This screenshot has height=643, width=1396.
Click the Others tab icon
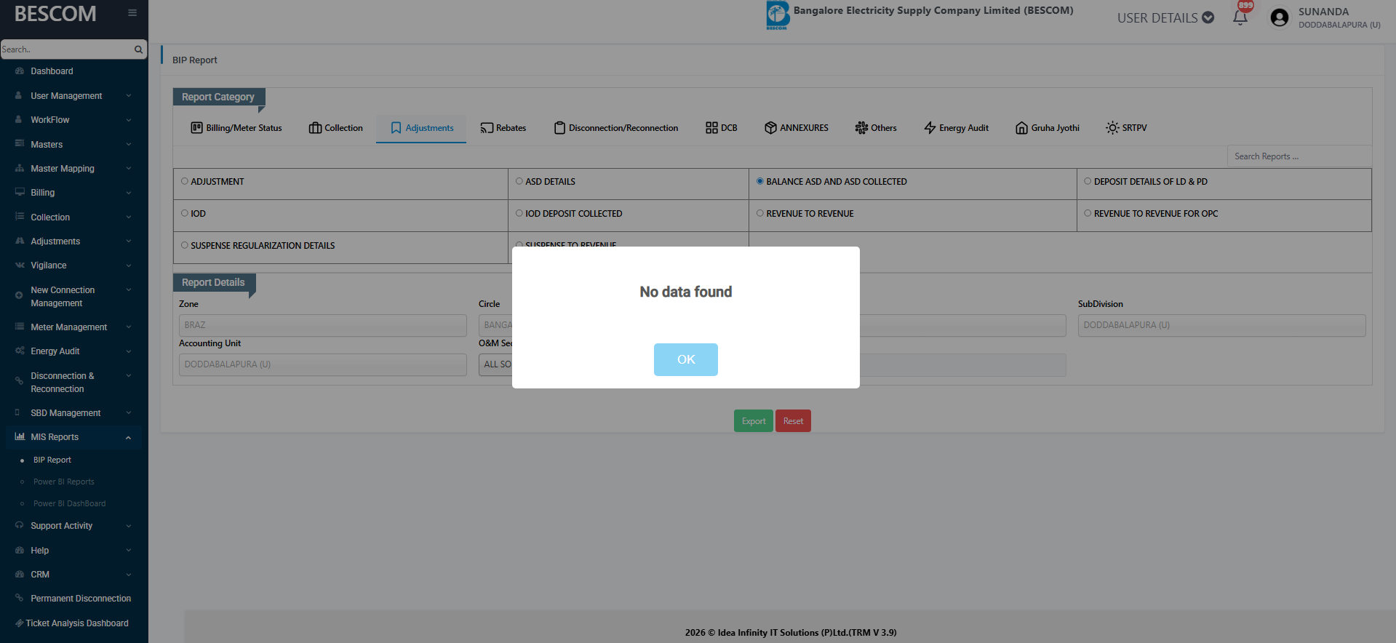click(x=861, y=127)
